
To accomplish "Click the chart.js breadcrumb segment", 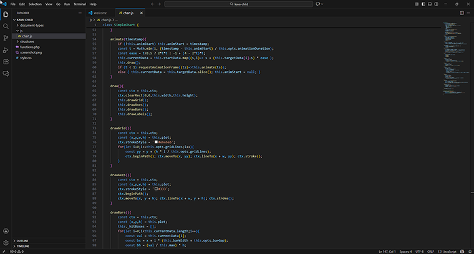I will click(104, 20).
